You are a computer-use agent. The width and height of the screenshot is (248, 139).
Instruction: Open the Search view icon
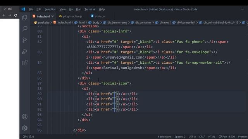click(x=25, y=29)
